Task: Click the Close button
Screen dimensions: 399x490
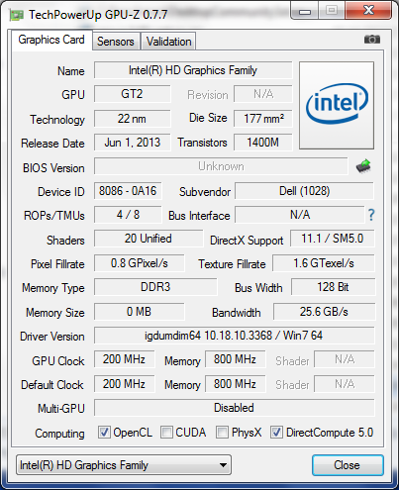Action: pyautogui.click(x=348, y=465)
